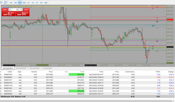Click the green T/P cell 2012.154
The width and height of the screenshot is (175, 102).
(x=76, y=91)
